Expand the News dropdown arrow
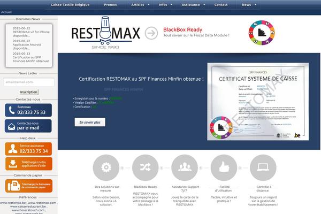This screenshot has width=321, height=214. pos(256,5)
